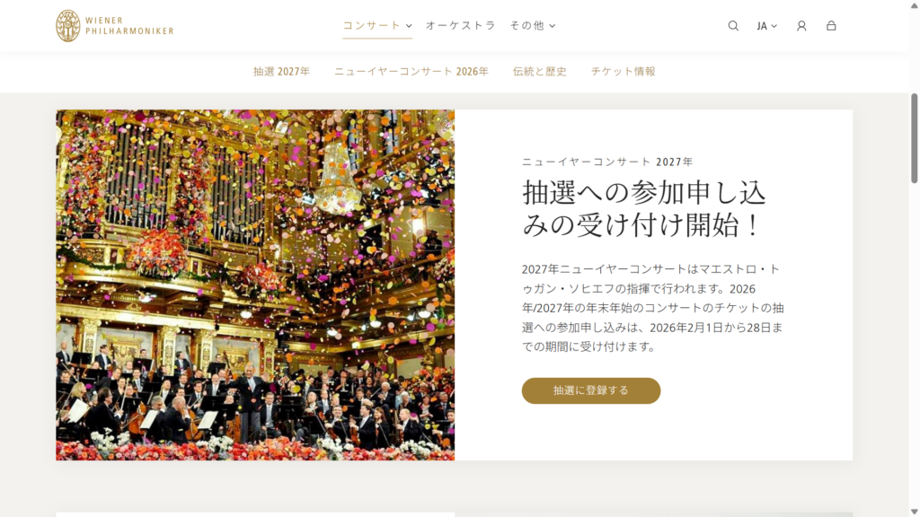The width and height of the screenshot is (920, 517).
Task: Click the 抽選への参加申し込み headline
Action: (x=644, y=208)
